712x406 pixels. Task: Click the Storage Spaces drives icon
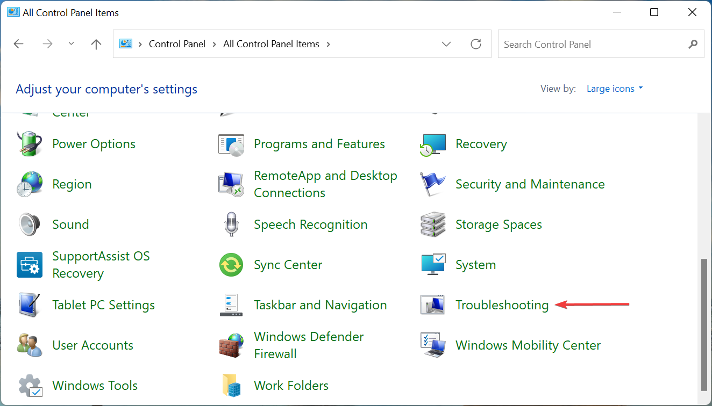tap(433, 224)
